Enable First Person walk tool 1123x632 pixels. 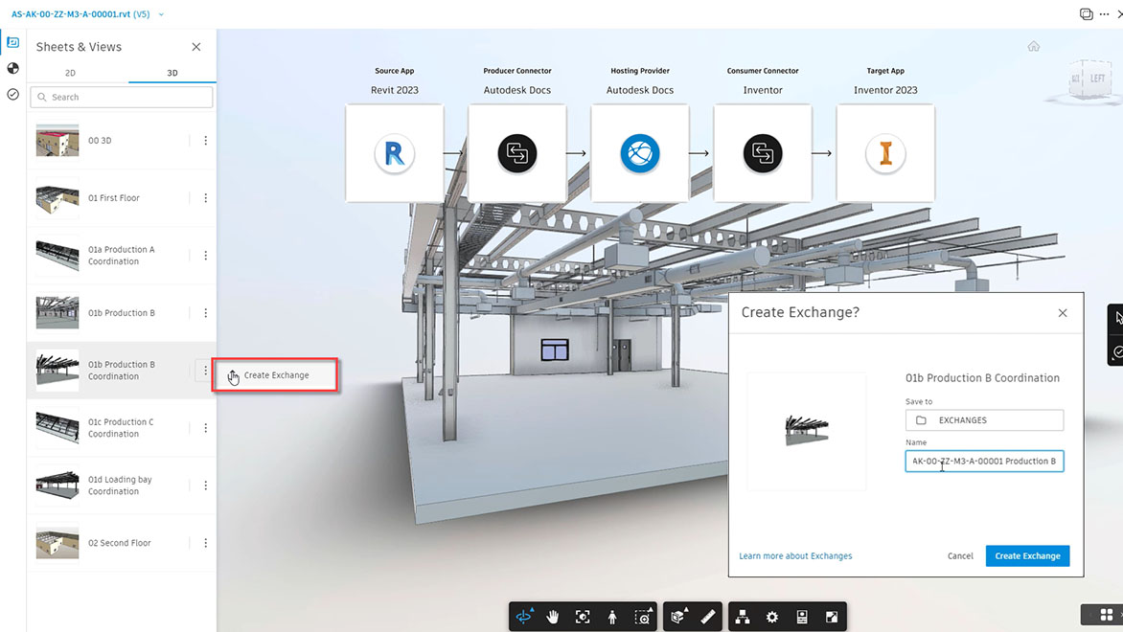[612, 617]
